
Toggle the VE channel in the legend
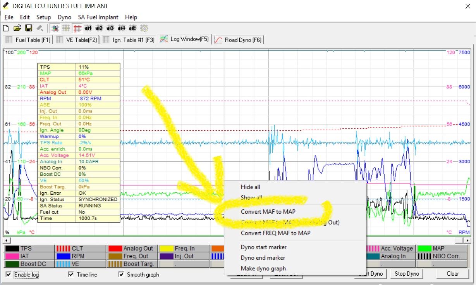pos(81,264)
